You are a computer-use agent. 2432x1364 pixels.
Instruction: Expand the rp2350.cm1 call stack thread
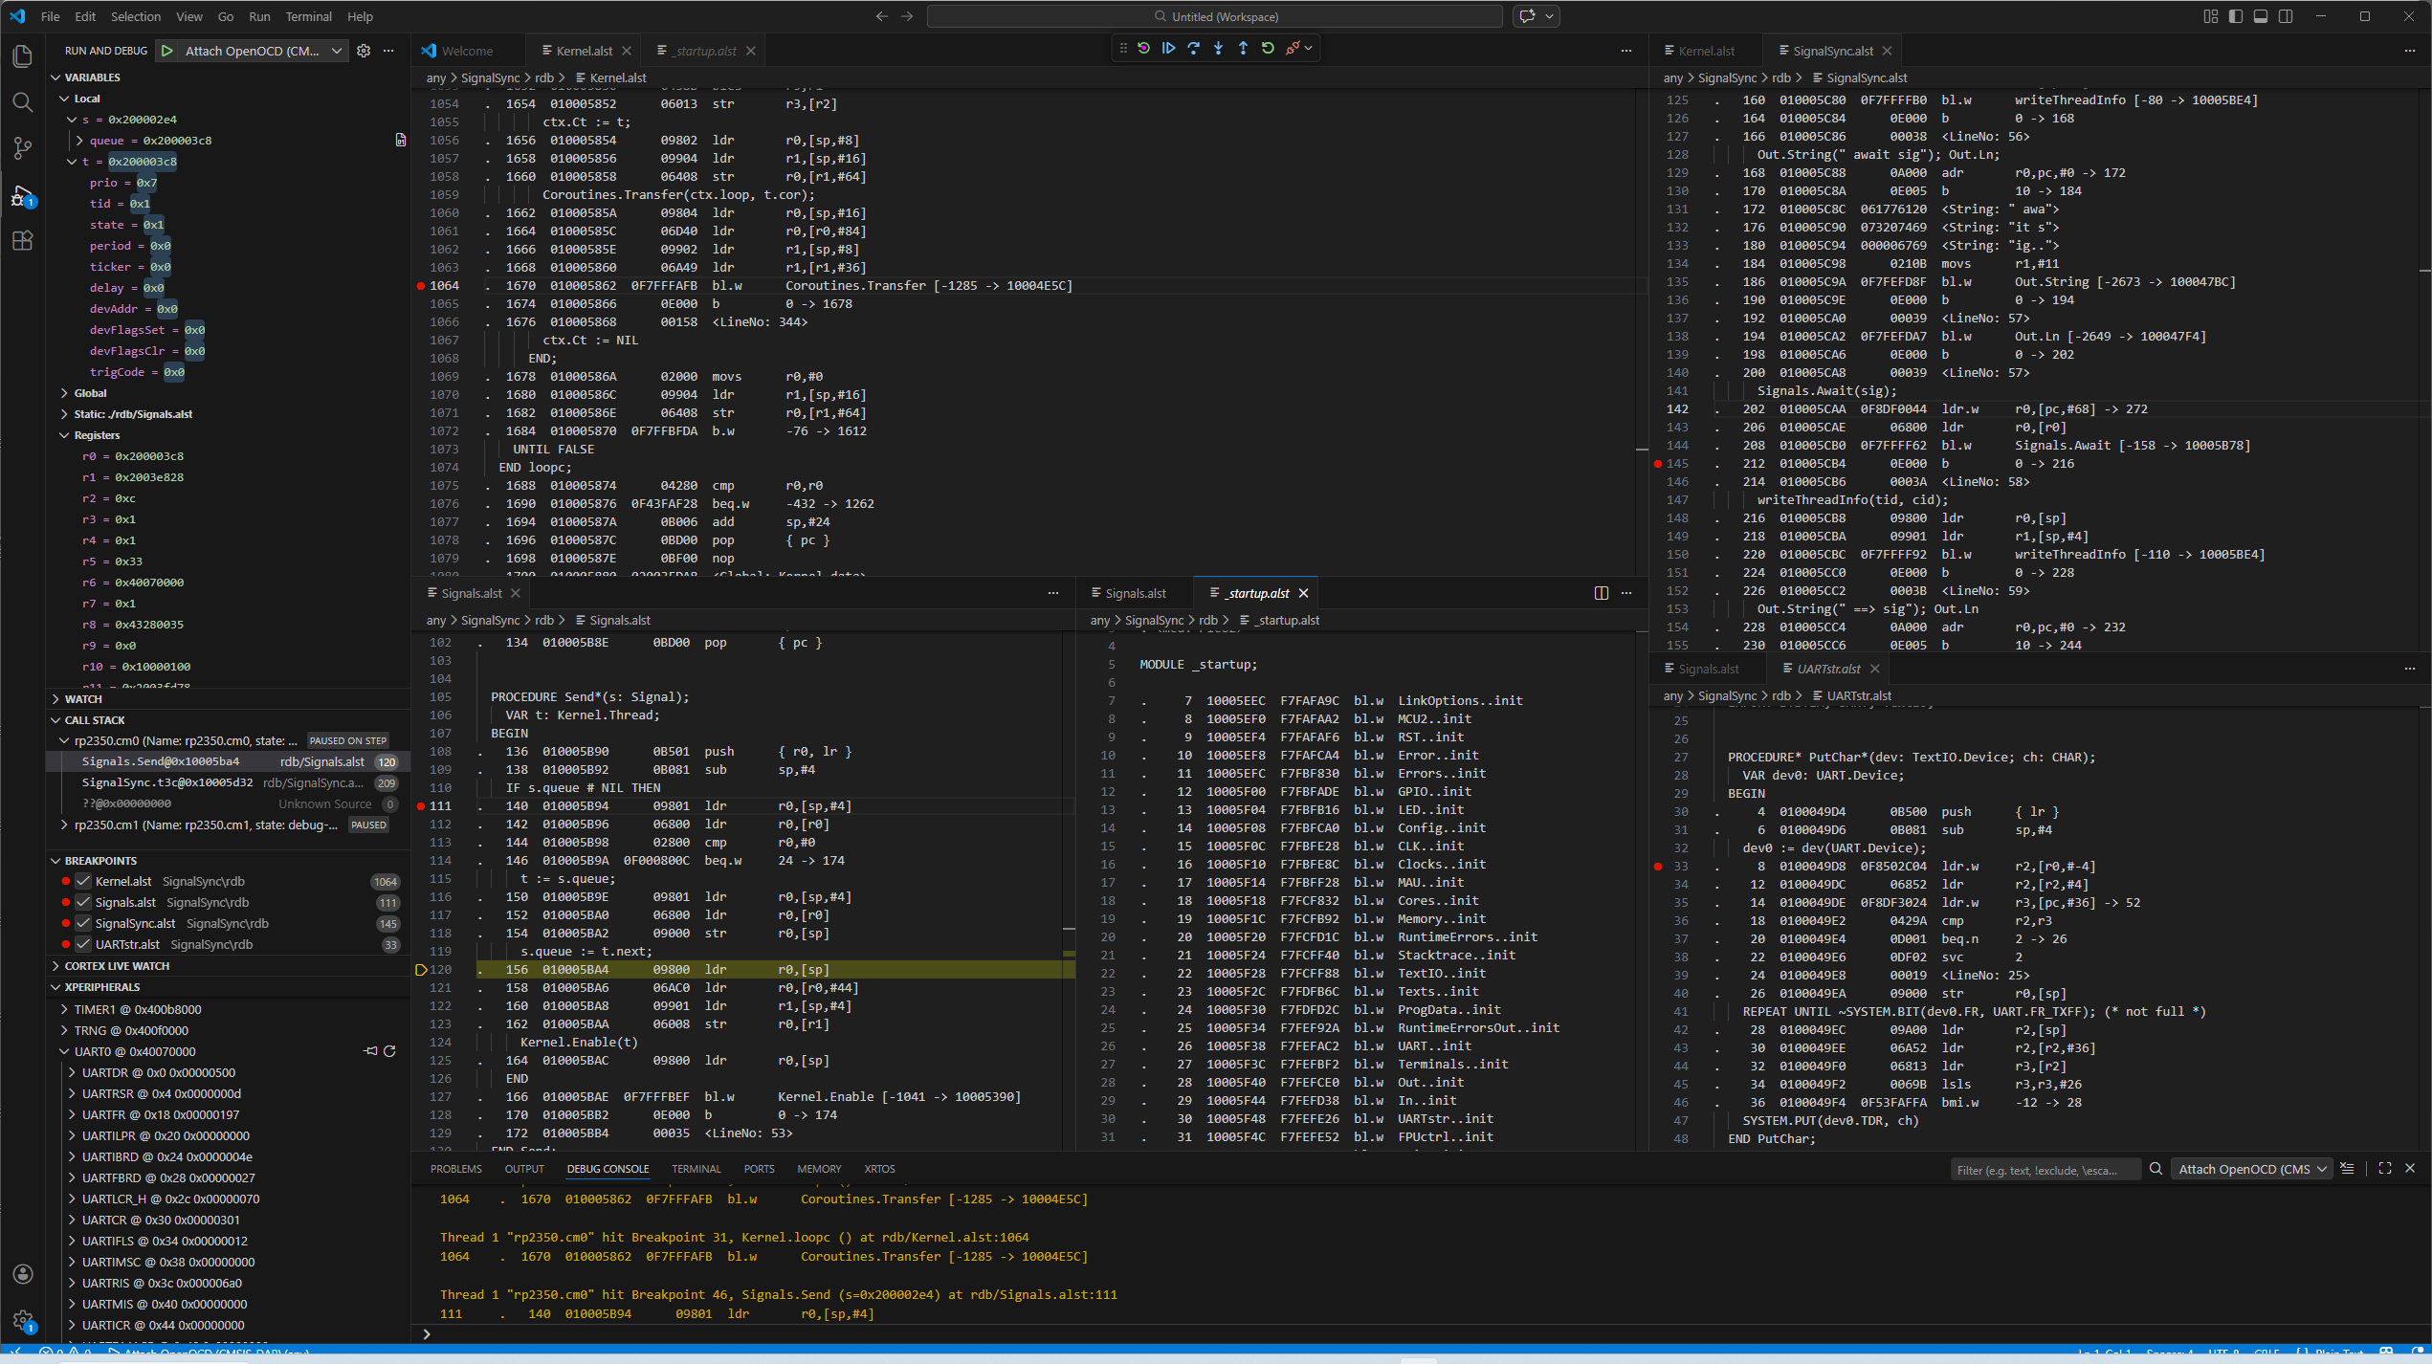click(64, 825)
